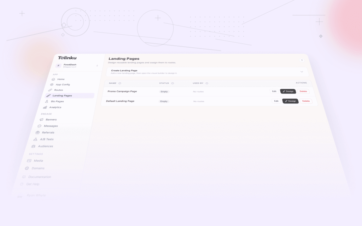Click the Landing Pages brush icon in sidebar
This screenshot has height=226, width=362.
point(48,95)
